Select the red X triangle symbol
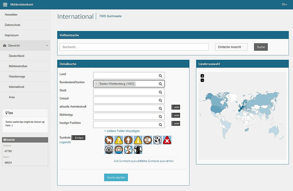The width and height of the screenshot is (293, 191). coord(167,140)
